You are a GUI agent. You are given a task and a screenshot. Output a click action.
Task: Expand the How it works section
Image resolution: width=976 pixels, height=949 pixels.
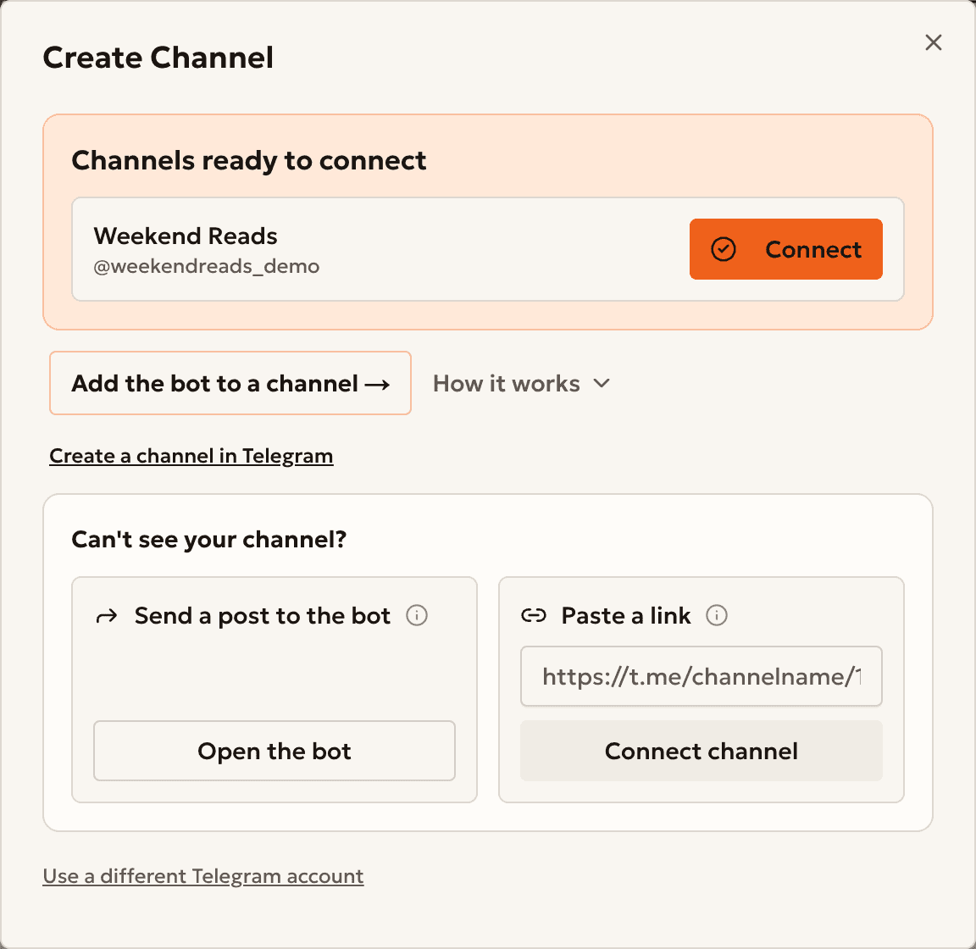(x=521, y=384)
